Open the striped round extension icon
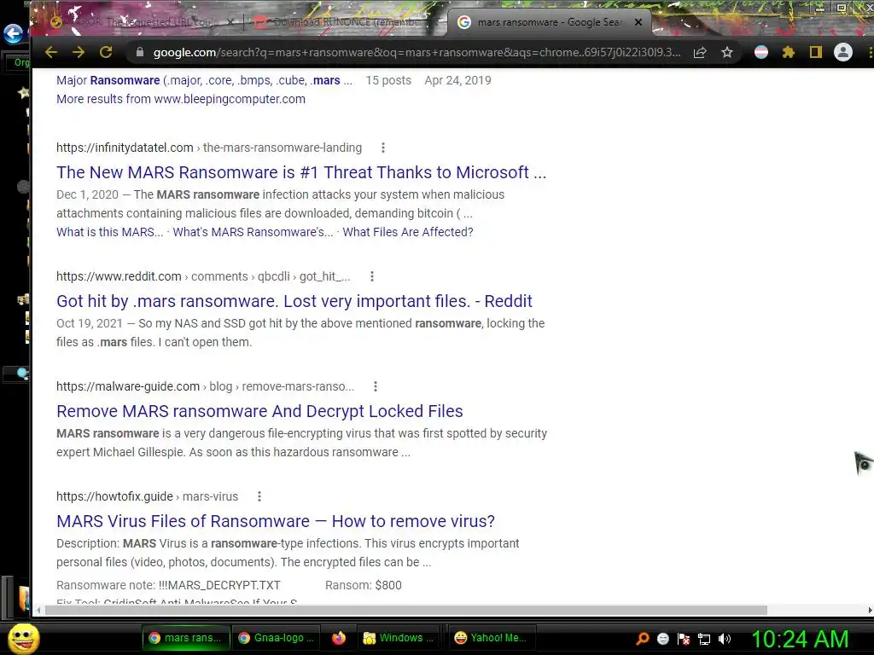Image resolution: width=874 pixels, height=655 pixels. tap(760, 52)
